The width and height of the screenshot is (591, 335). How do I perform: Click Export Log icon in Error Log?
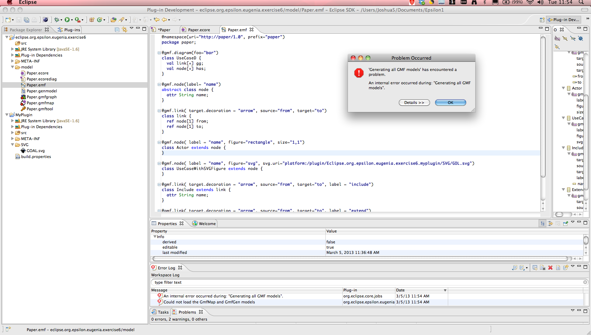pyautogui.click(x=515, y=268)
